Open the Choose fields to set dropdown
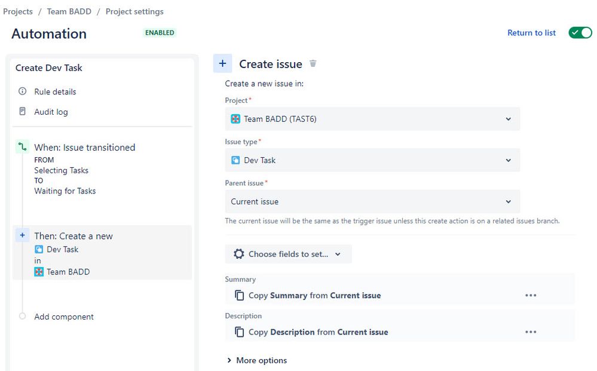The height and width of the screenshot is (371, 597). (288, 254)
